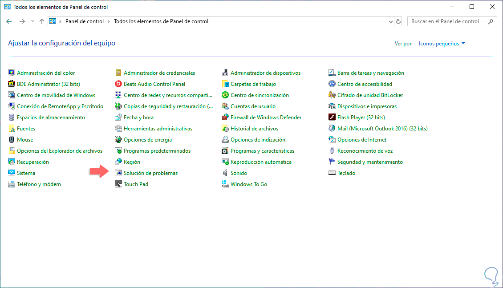Viewport: 503px width, 288px height.
Task: Open the Windows To Go icon
Action: (x=225, y=184)
